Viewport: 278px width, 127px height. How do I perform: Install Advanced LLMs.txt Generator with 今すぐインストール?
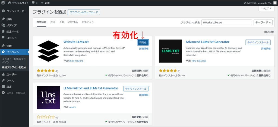(258, 43)
